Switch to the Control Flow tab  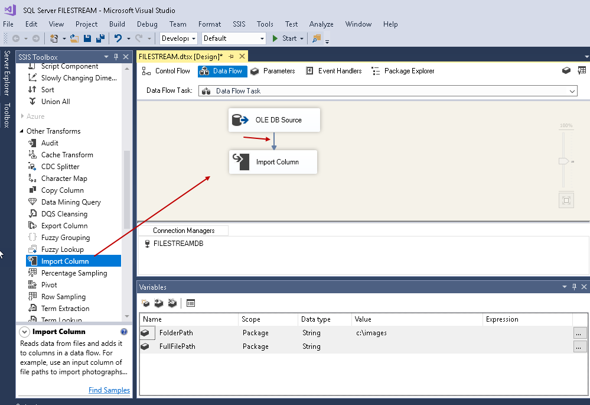coord(166,71)
